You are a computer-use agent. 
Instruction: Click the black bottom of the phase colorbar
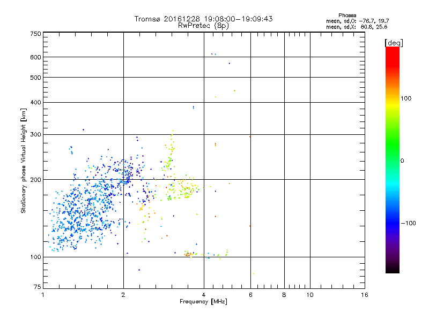pos(393,269)
